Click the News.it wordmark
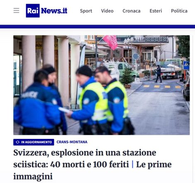195x183 pixels. tap(54, 11)
